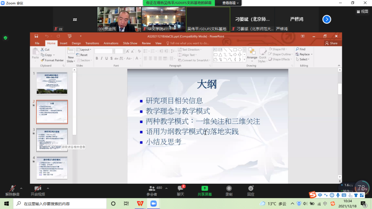The height and width of the screenshot is (209, 372).
Task: Click the blue next-arrow for more video tiles
Action: coord(327,19)
